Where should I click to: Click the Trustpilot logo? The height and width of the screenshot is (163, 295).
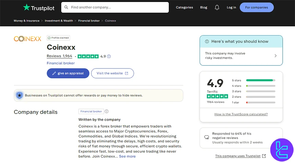(39, 8)
